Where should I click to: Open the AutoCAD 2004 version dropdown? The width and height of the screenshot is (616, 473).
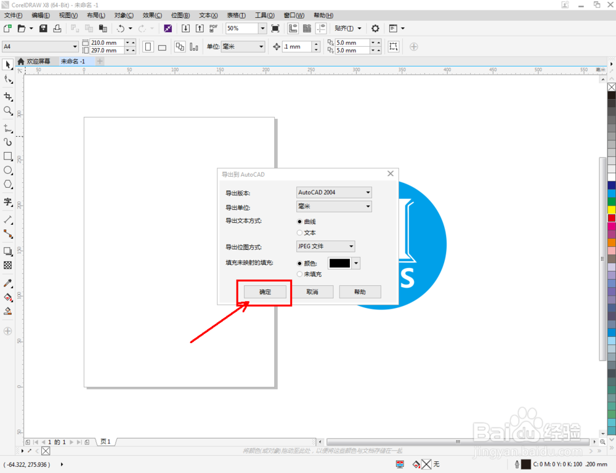[x=334, y=193]
